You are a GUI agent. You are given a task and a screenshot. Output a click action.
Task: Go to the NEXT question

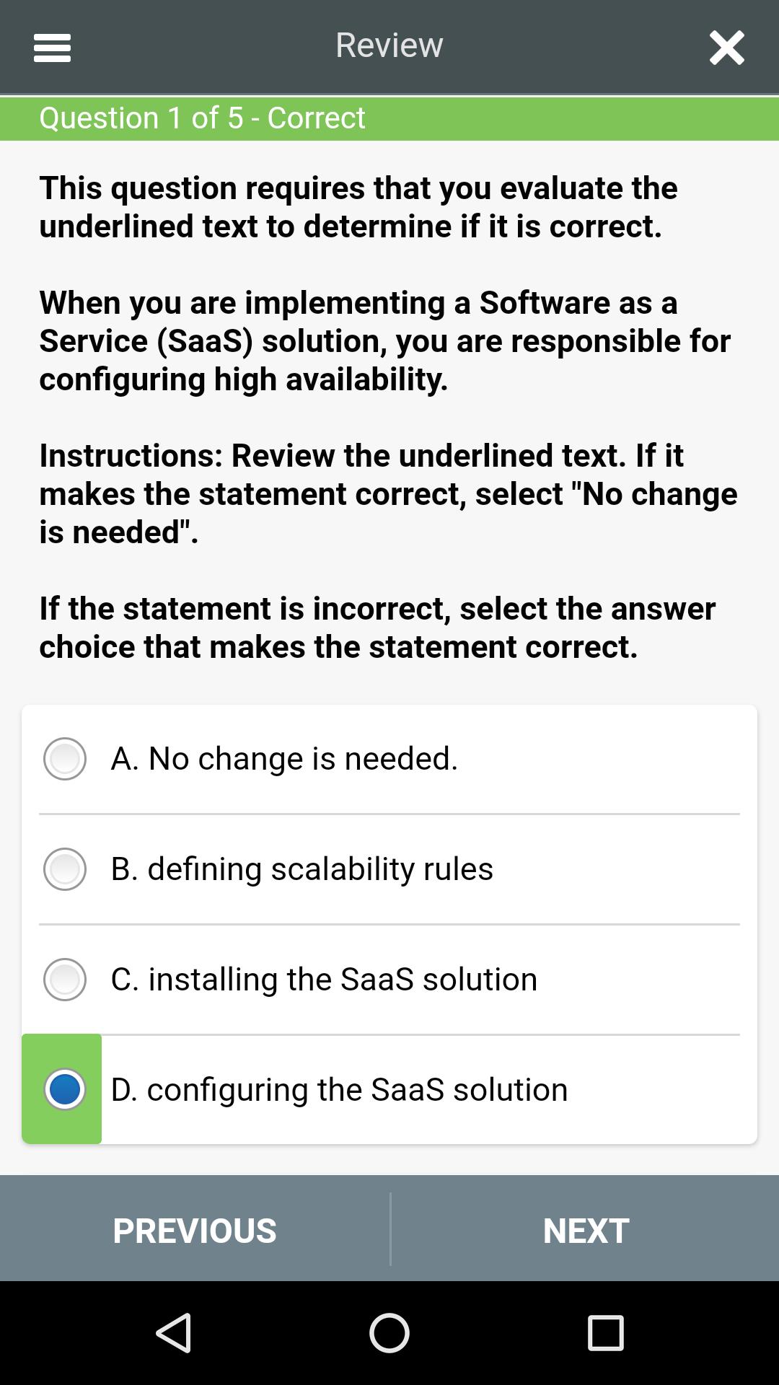[586, 1230]
